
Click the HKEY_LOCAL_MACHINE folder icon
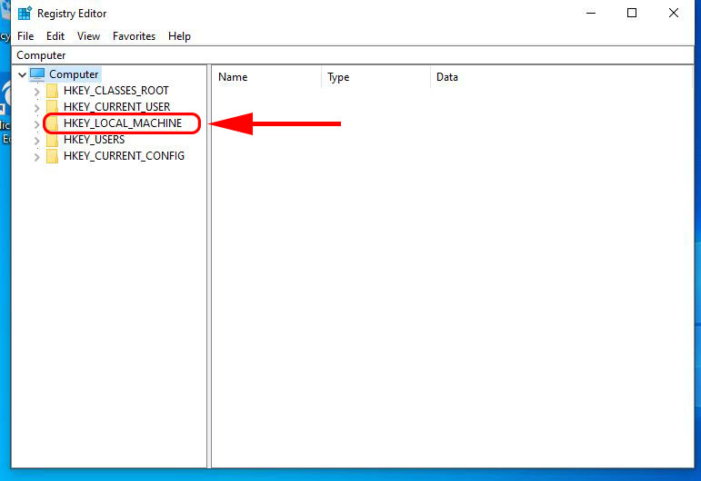click(x=53, y=123)
